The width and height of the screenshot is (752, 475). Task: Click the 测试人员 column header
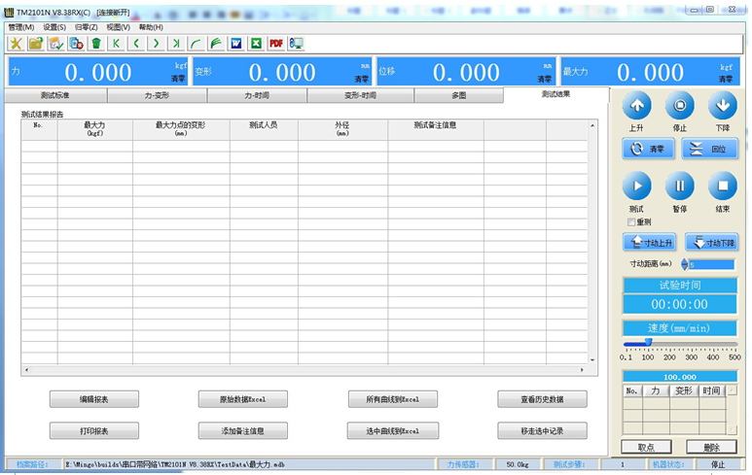pos(264,129)
